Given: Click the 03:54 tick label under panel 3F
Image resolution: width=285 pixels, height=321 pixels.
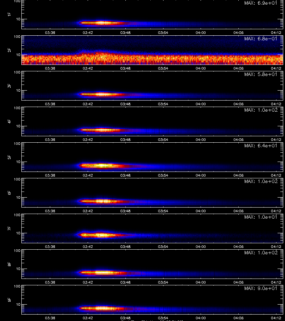Looking at the screenshot, I should point(163,104).
